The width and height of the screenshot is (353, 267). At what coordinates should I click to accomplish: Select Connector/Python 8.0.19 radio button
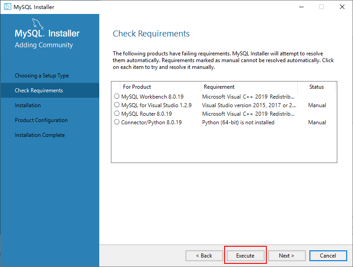click(x=117, y=122)
